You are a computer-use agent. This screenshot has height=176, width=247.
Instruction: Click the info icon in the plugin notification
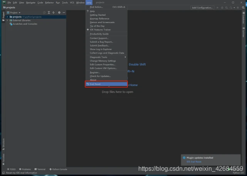coord(184,158)
